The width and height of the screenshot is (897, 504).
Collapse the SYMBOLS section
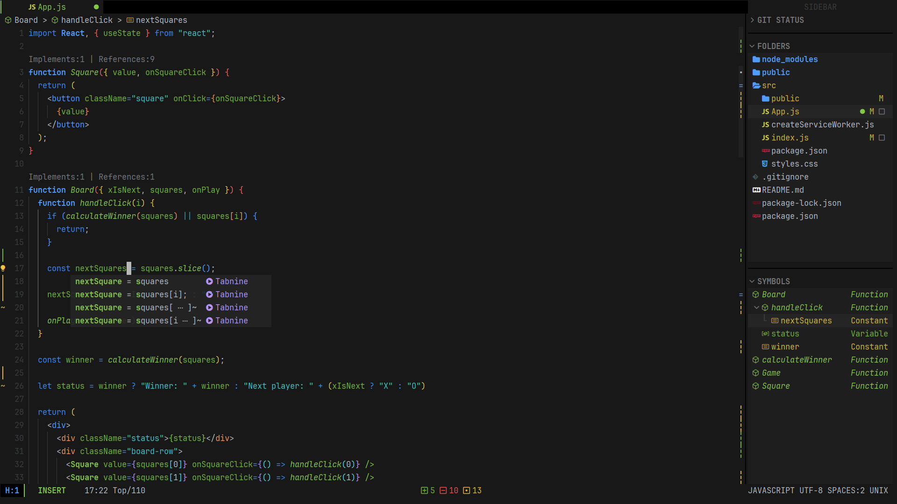pos(752,281)
